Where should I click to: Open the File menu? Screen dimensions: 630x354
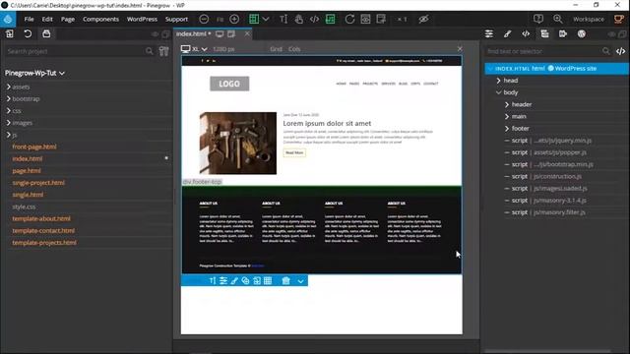click(29, 19)
